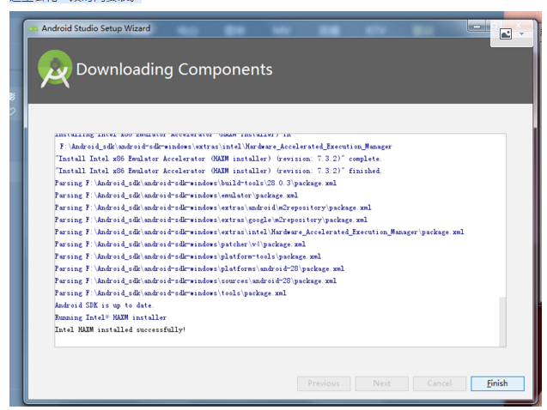The width and height of the screenshot is (547, 410).
Task: Select Parsing Hardware_Accelerated_Execution_Manager\package.xml line
Action: [259, 232]
